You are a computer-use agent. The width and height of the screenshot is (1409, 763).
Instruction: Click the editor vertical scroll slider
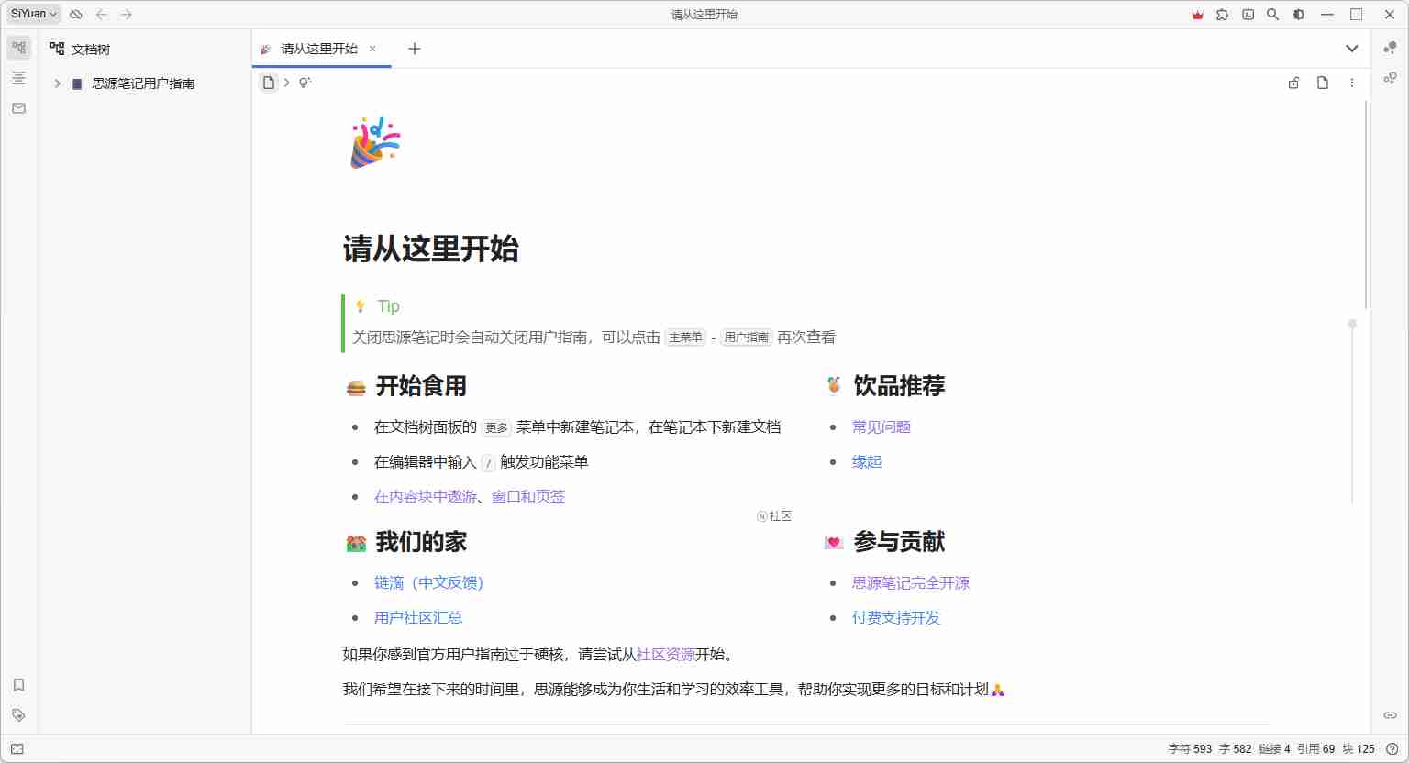click(1352, 324)
